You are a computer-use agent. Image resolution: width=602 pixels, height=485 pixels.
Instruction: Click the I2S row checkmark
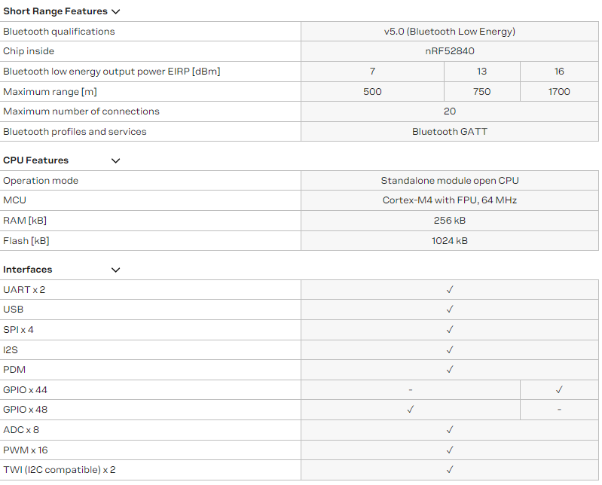[x=450, y=350]
